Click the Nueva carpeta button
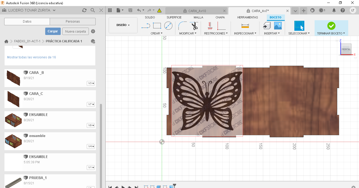The width and height of the screenshot is (359, 188). [75, 31]
